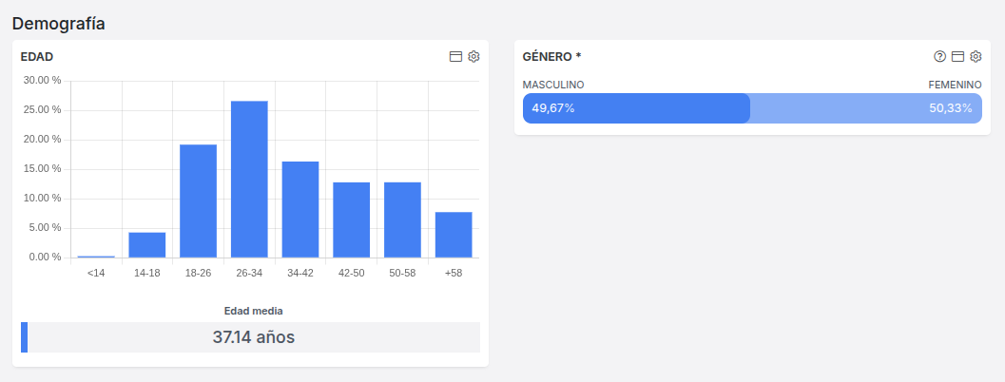Click the 18-26 age bar
Image resolution: width=1005 pixels, height=382 pixels.
click(198, 201)
